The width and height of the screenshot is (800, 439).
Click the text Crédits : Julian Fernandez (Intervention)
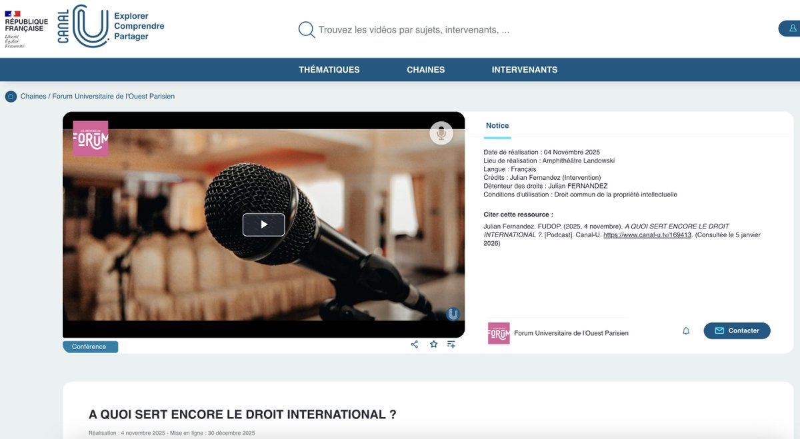click(542, 178)
